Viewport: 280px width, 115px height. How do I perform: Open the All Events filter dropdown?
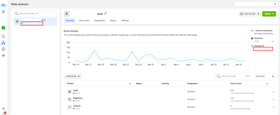click(265, 76)
